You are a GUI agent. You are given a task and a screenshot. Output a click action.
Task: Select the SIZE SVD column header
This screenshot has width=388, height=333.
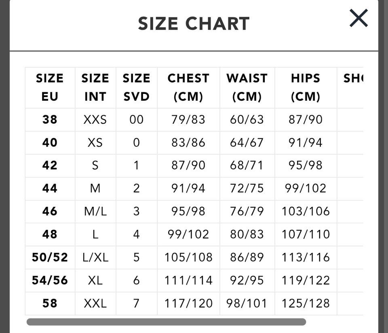coord(136,87)
